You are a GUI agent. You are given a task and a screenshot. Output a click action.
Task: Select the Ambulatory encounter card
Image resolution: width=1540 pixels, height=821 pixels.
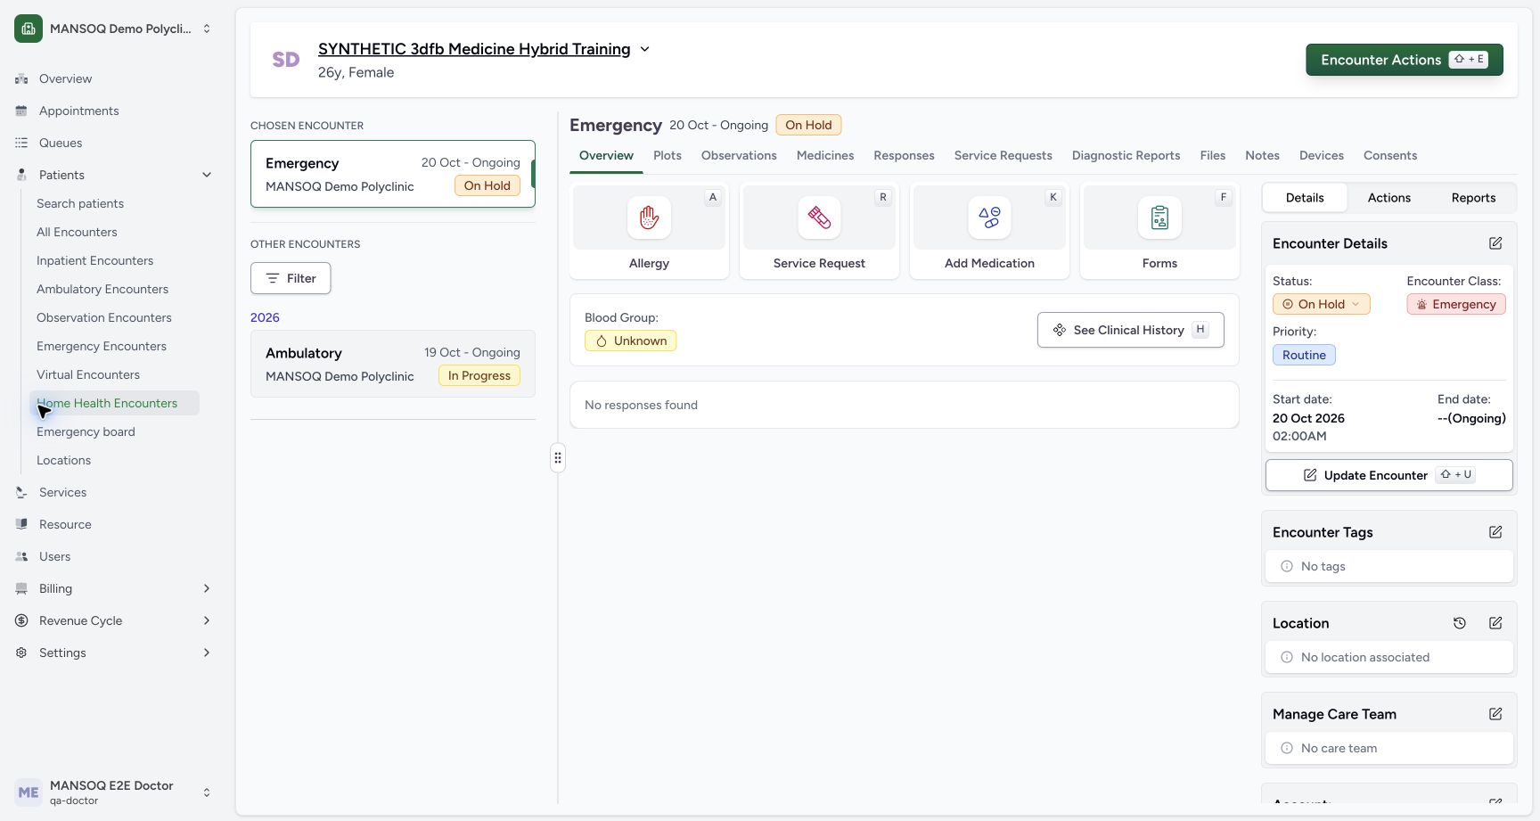(x=393, y=364)
